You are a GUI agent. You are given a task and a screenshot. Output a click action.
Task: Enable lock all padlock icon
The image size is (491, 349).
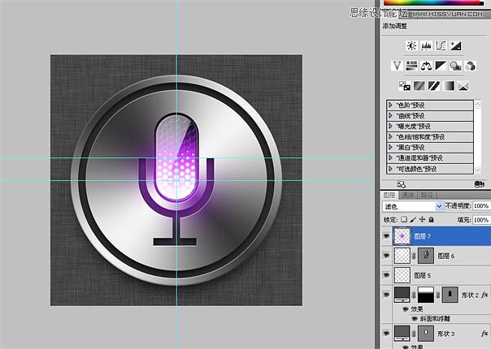tap(431, 219)
